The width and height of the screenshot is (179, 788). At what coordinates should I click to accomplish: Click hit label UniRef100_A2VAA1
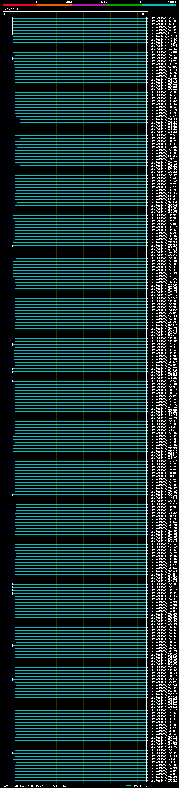[x=164, y=685]
